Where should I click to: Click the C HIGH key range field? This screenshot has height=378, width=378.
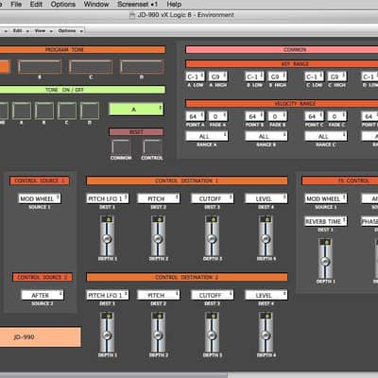[337, 77]
